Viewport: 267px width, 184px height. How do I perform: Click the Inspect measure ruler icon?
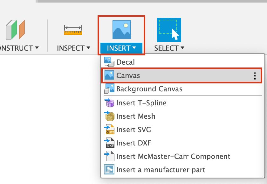click(x=73, y=30)
